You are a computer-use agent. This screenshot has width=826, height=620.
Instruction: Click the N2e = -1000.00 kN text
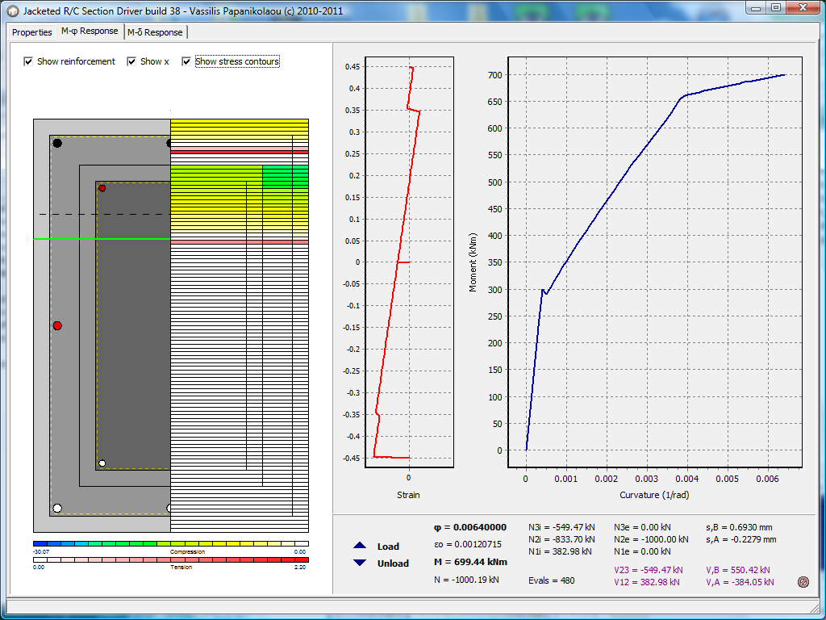tap(651, 539)
